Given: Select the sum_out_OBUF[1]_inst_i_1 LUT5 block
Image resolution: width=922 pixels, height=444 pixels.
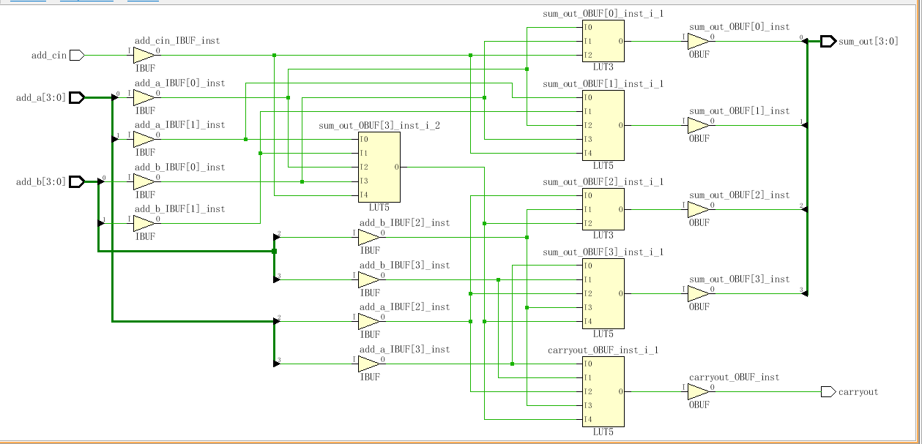Looking at the screenshot, I should [x=603, y=125].
